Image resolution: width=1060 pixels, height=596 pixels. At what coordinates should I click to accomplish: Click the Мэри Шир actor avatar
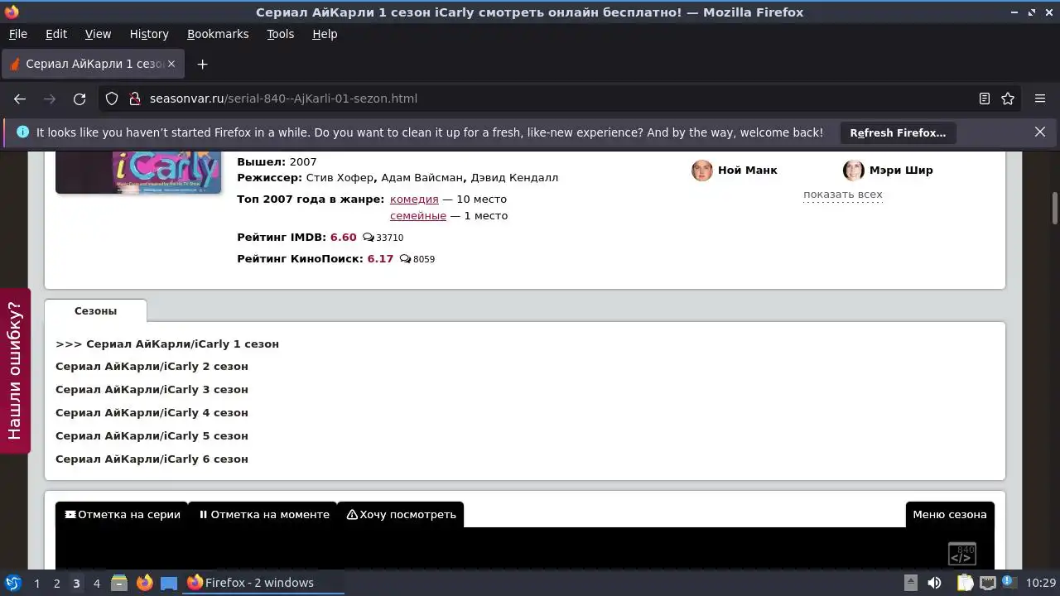point(854,171)
